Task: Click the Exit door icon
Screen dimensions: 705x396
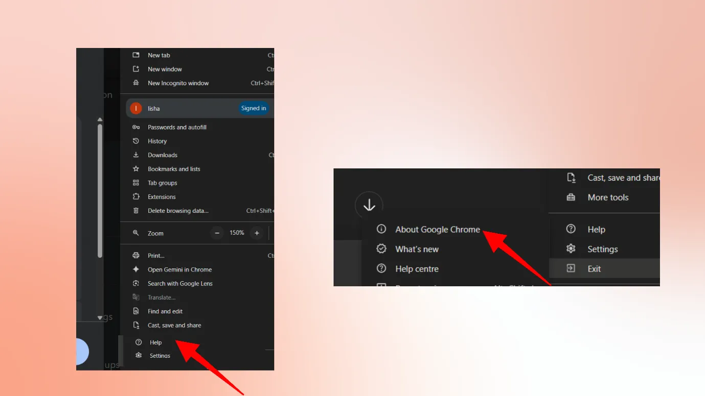Action: tap(571, 268)
